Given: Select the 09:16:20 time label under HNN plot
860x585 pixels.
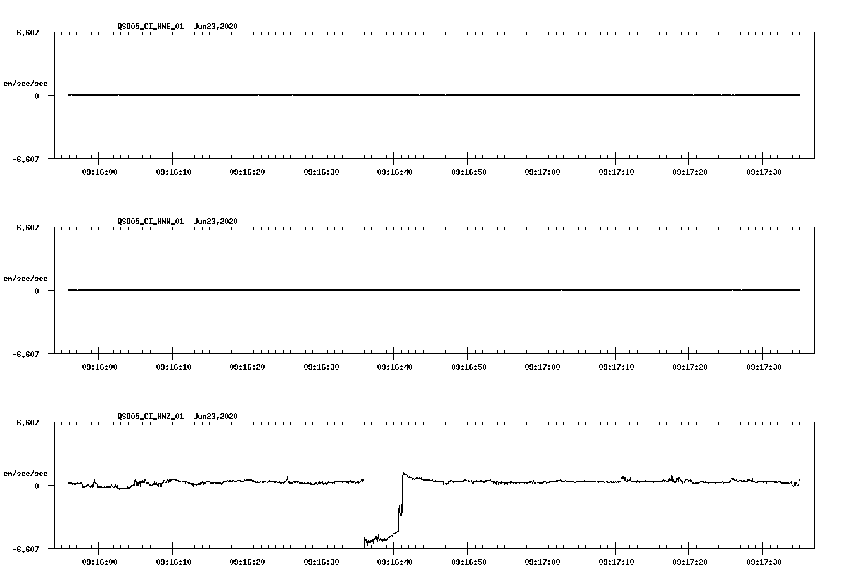Looking at the screenshot, I should pos(247,367).
